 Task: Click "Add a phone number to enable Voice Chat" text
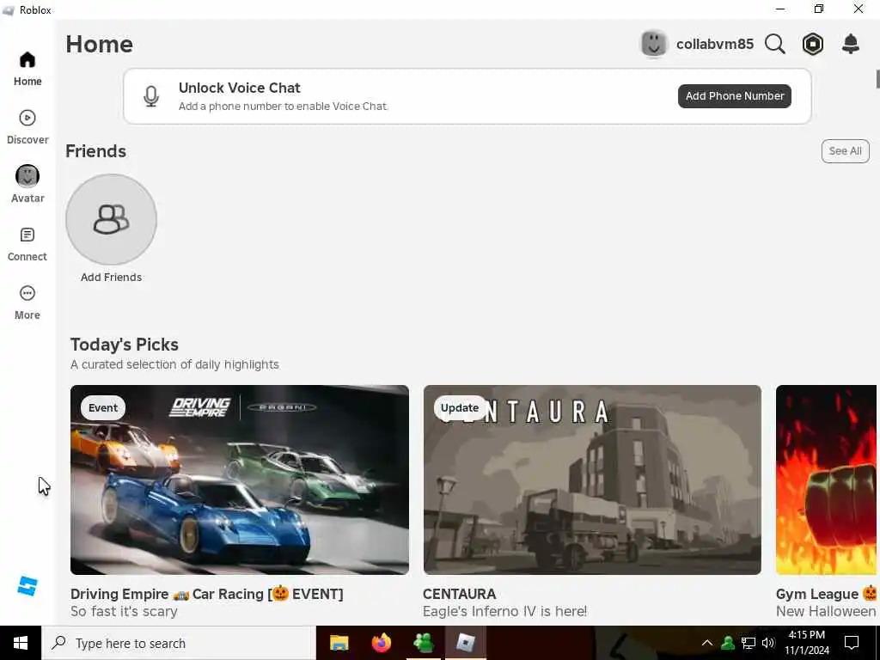(283, 106)
